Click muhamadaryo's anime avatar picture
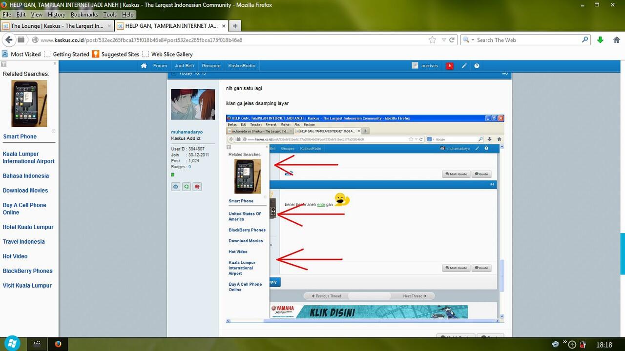625x351 pixels. click(x=193, y=104)
